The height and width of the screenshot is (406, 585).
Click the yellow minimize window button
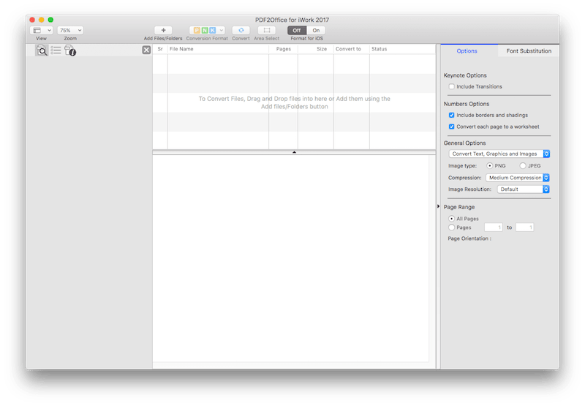click(42, 20)
